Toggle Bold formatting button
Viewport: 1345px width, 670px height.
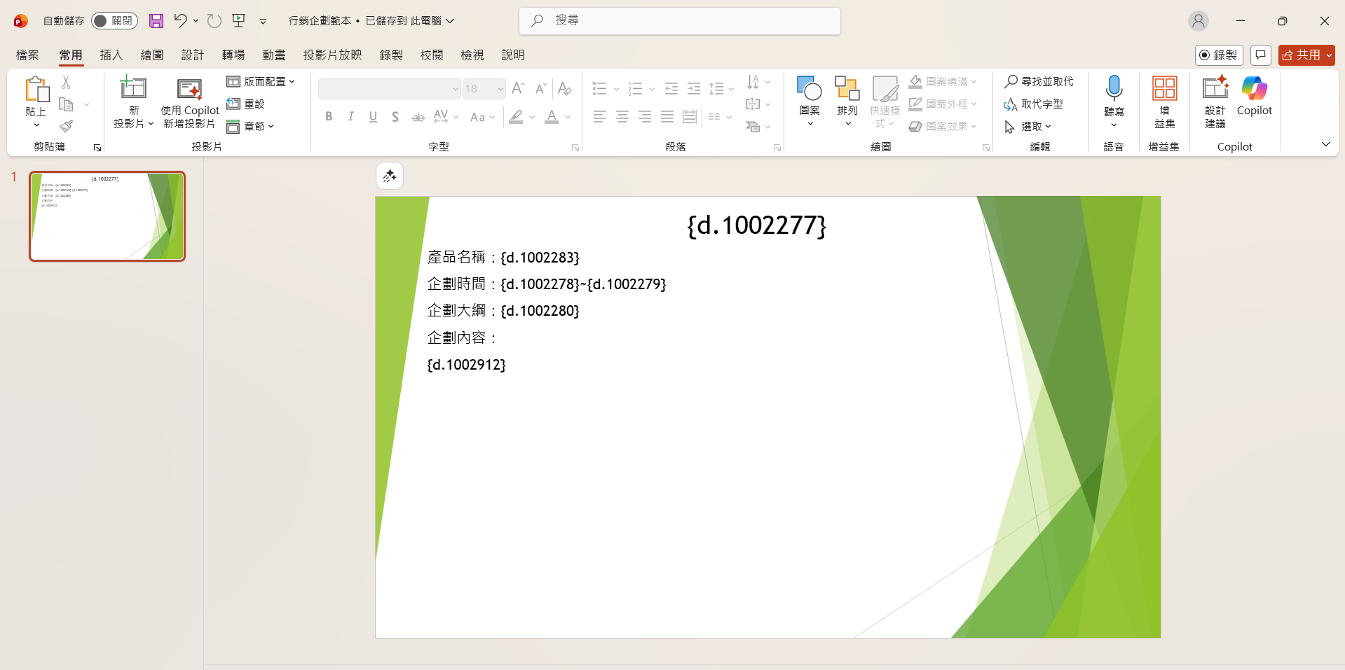click(329, 117)
